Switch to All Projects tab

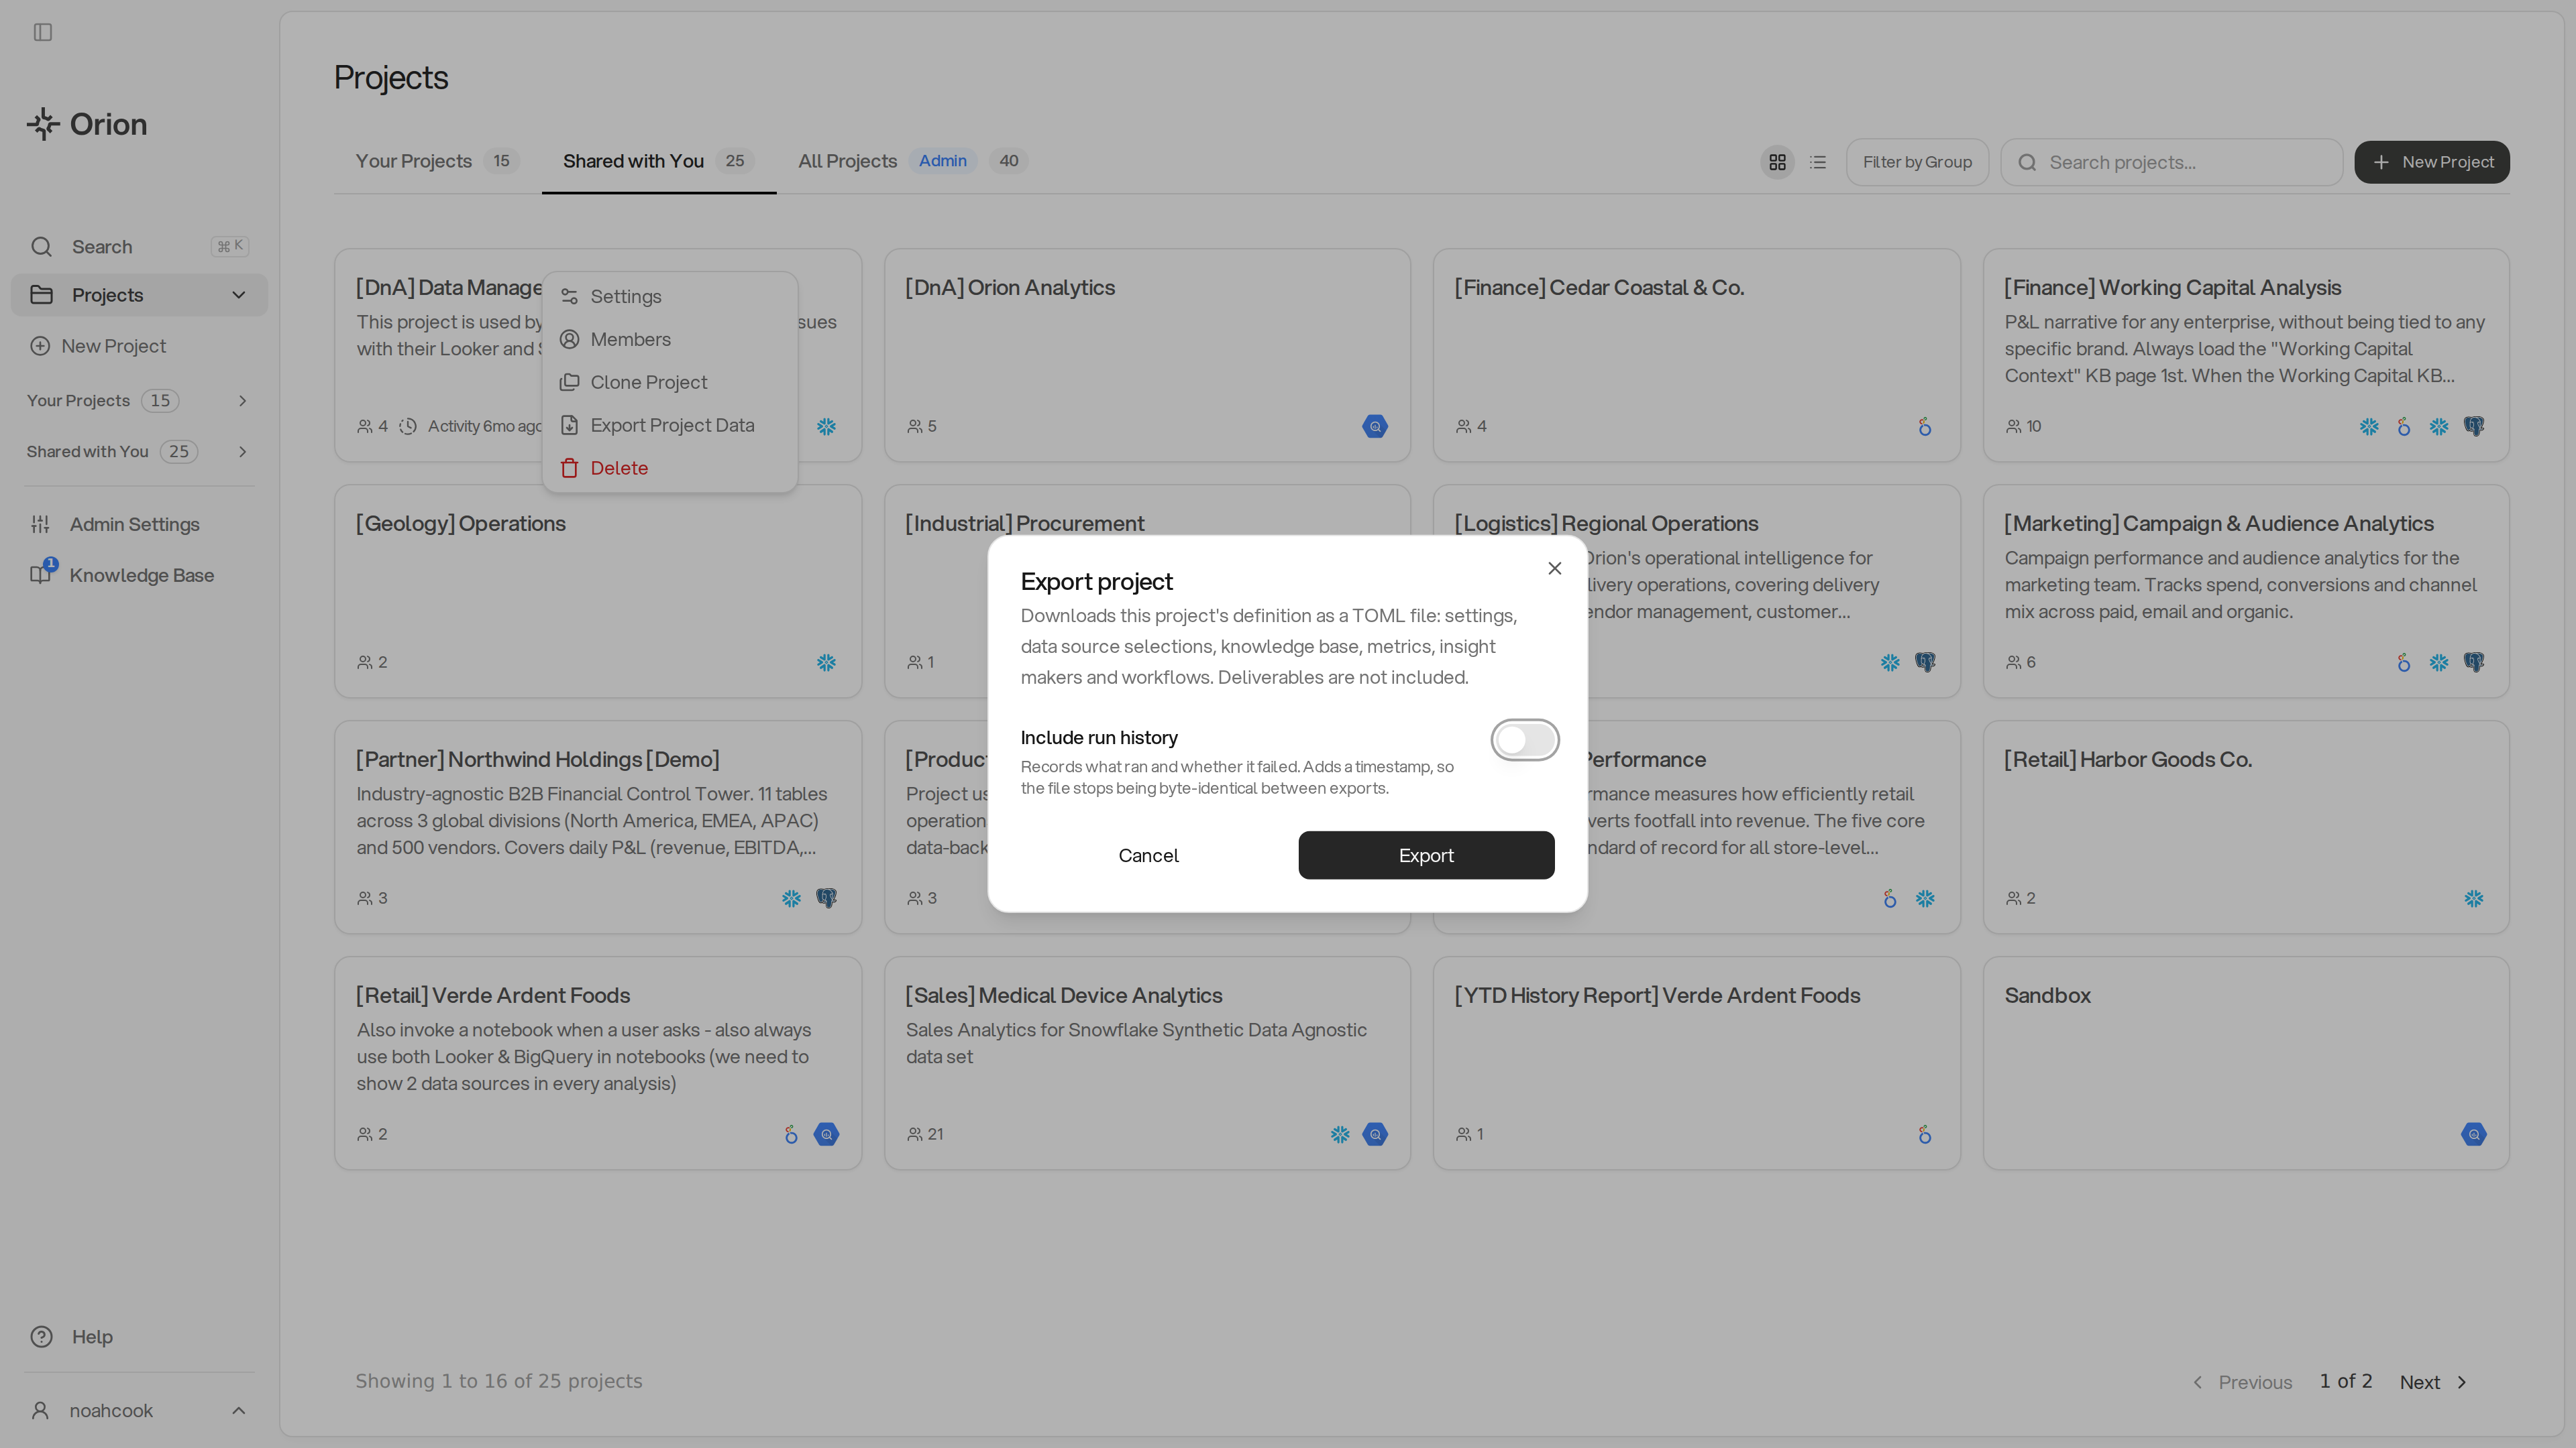pyautogui.click(x=912, y=161)
